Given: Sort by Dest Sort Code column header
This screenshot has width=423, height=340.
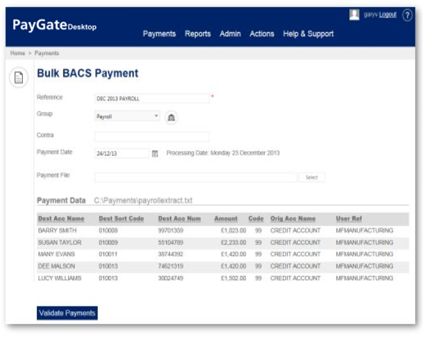Looking at the screenshot, I should (121, 219).
